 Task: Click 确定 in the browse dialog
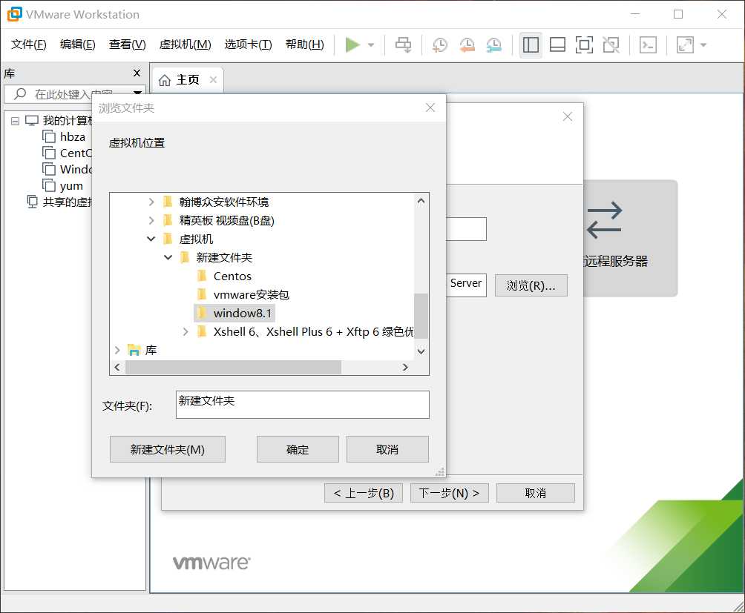tap(298, 449)
